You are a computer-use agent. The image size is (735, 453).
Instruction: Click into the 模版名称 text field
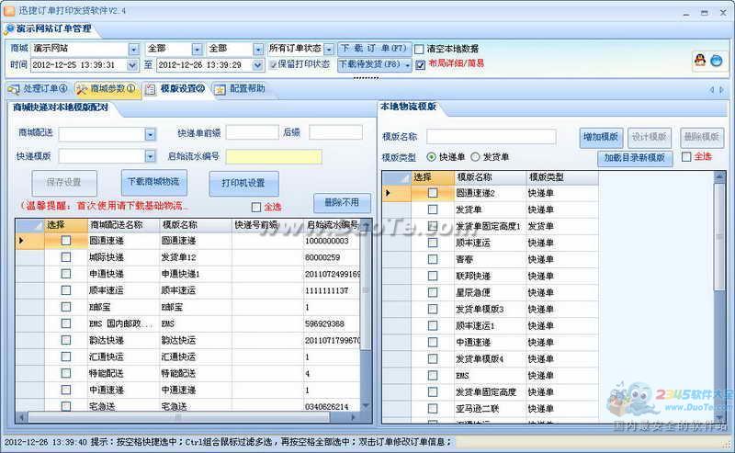point(491,137)
